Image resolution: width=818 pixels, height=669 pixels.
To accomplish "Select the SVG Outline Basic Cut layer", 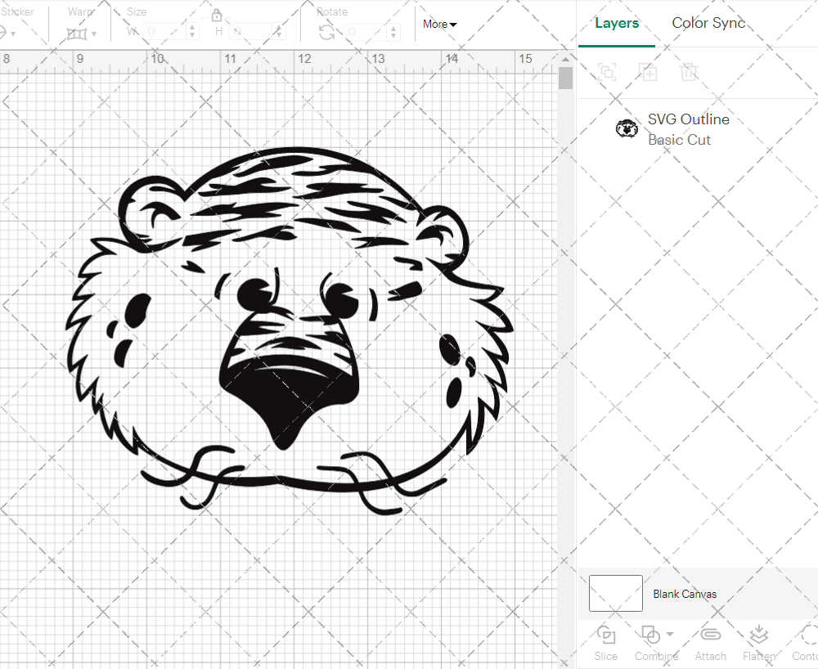I will tap(688, 128).
